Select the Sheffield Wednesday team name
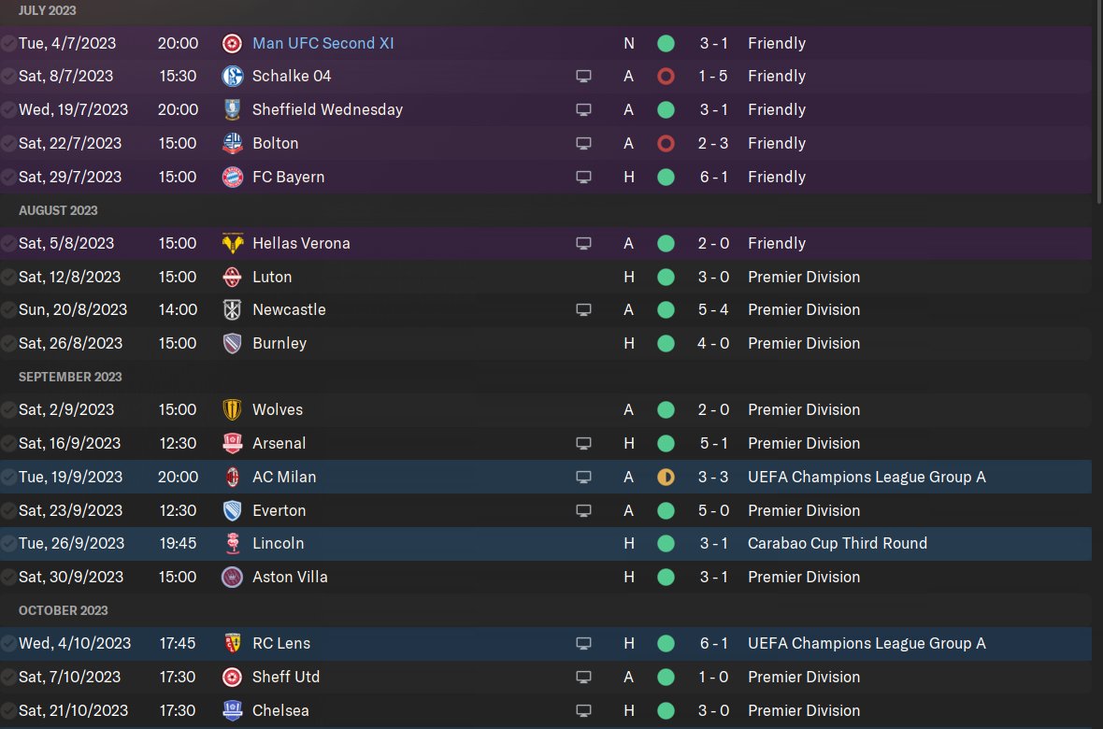The width and height of the screenshot is (1103, 729). pos(327,109)
